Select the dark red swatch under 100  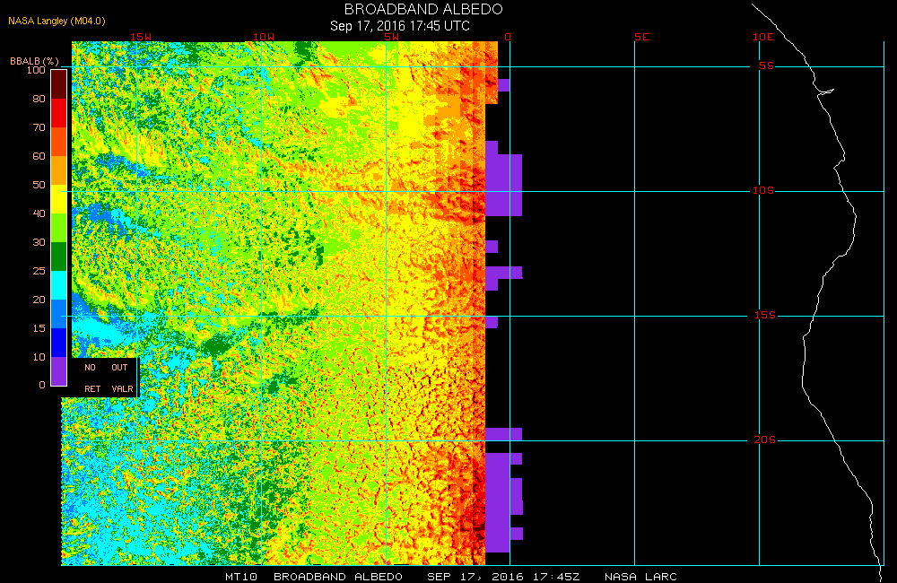pyautogui.click(x=59, y=84)
